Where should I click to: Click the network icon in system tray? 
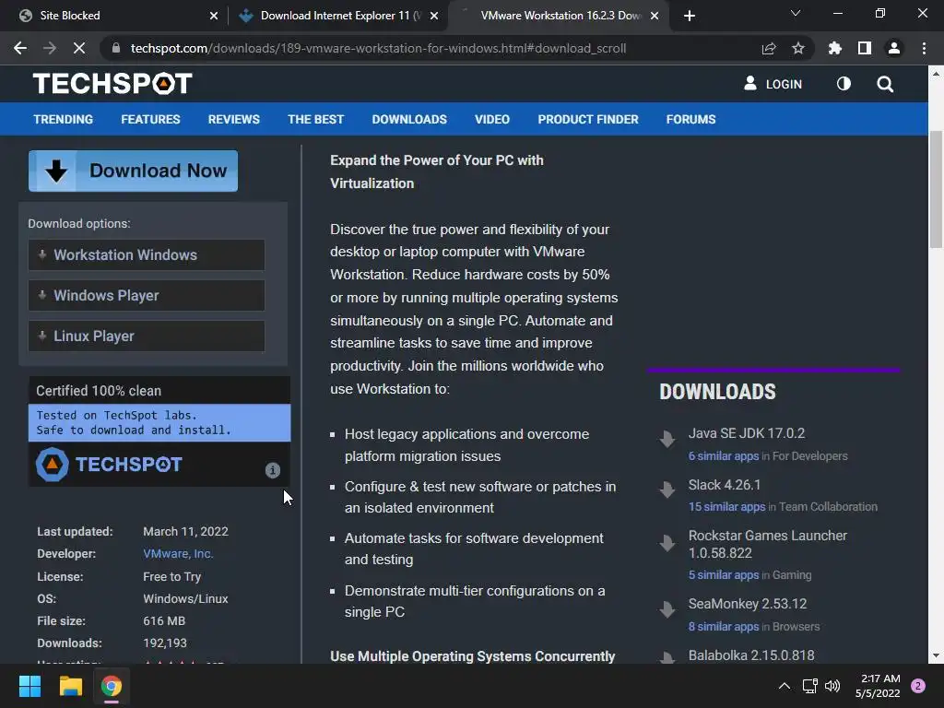pos(809,686)
